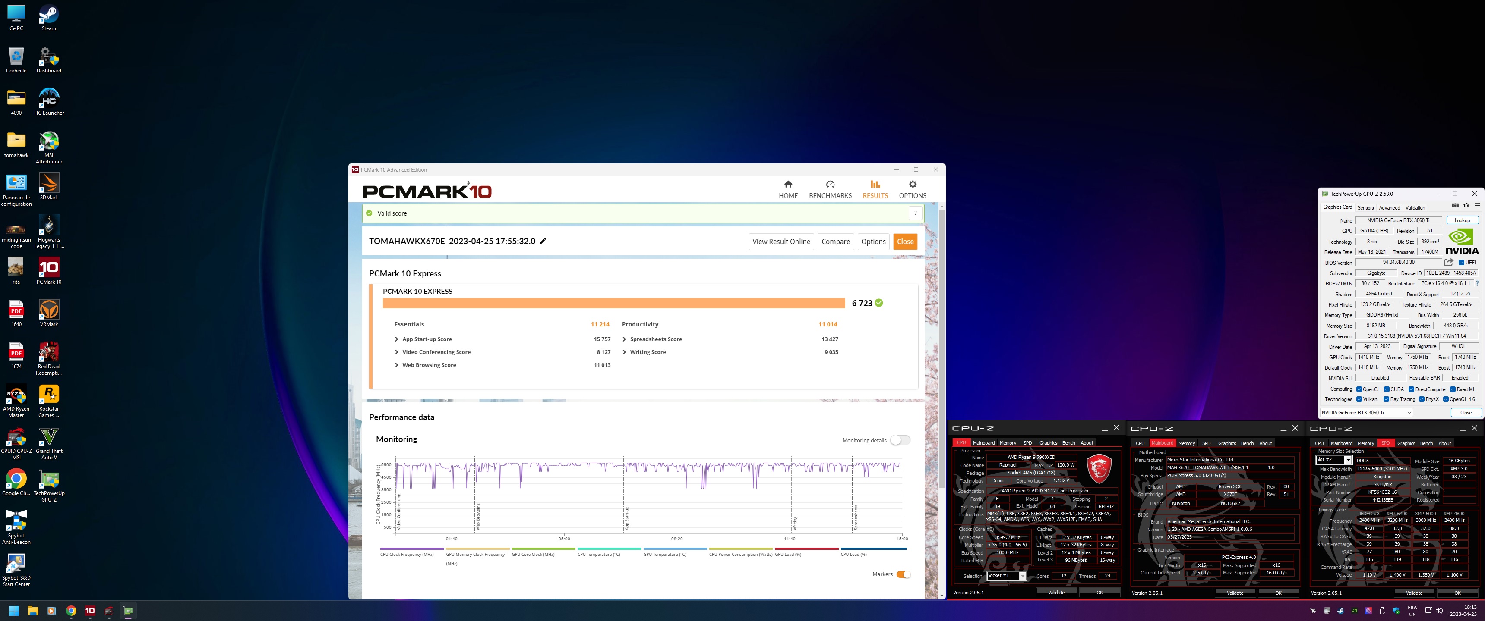Open the OPTIONS gear in PCMark 10
This screenshot has height=621, width=1485.
(913, 189)
